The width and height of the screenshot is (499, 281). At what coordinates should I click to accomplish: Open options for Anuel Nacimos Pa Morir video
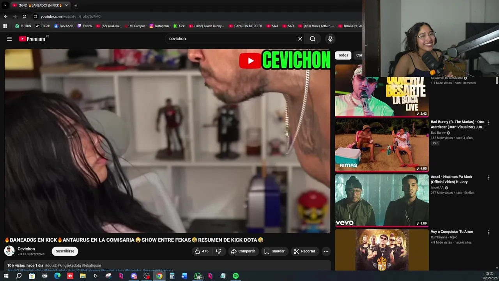pos(489,178)
